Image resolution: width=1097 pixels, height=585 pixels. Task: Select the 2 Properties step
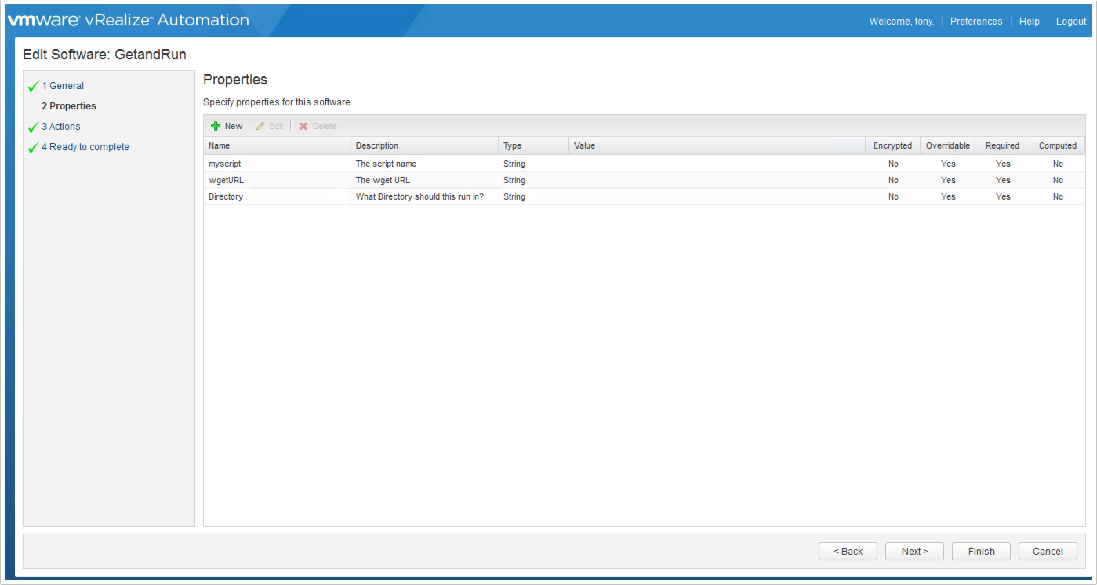[x=73, y=106]
